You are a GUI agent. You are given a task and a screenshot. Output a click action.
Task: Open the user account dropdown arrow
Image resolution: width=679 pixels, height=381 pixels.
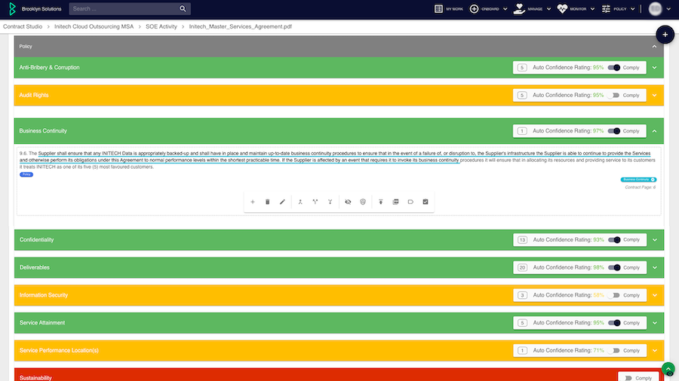(x=668, y=8)
